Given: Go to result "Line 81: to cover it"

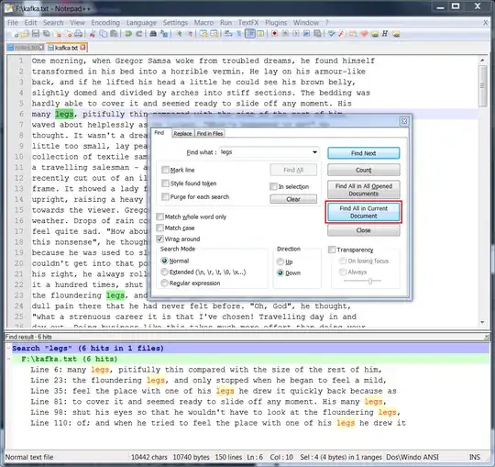Looking at the screenshot, I should tap(208, 402).
